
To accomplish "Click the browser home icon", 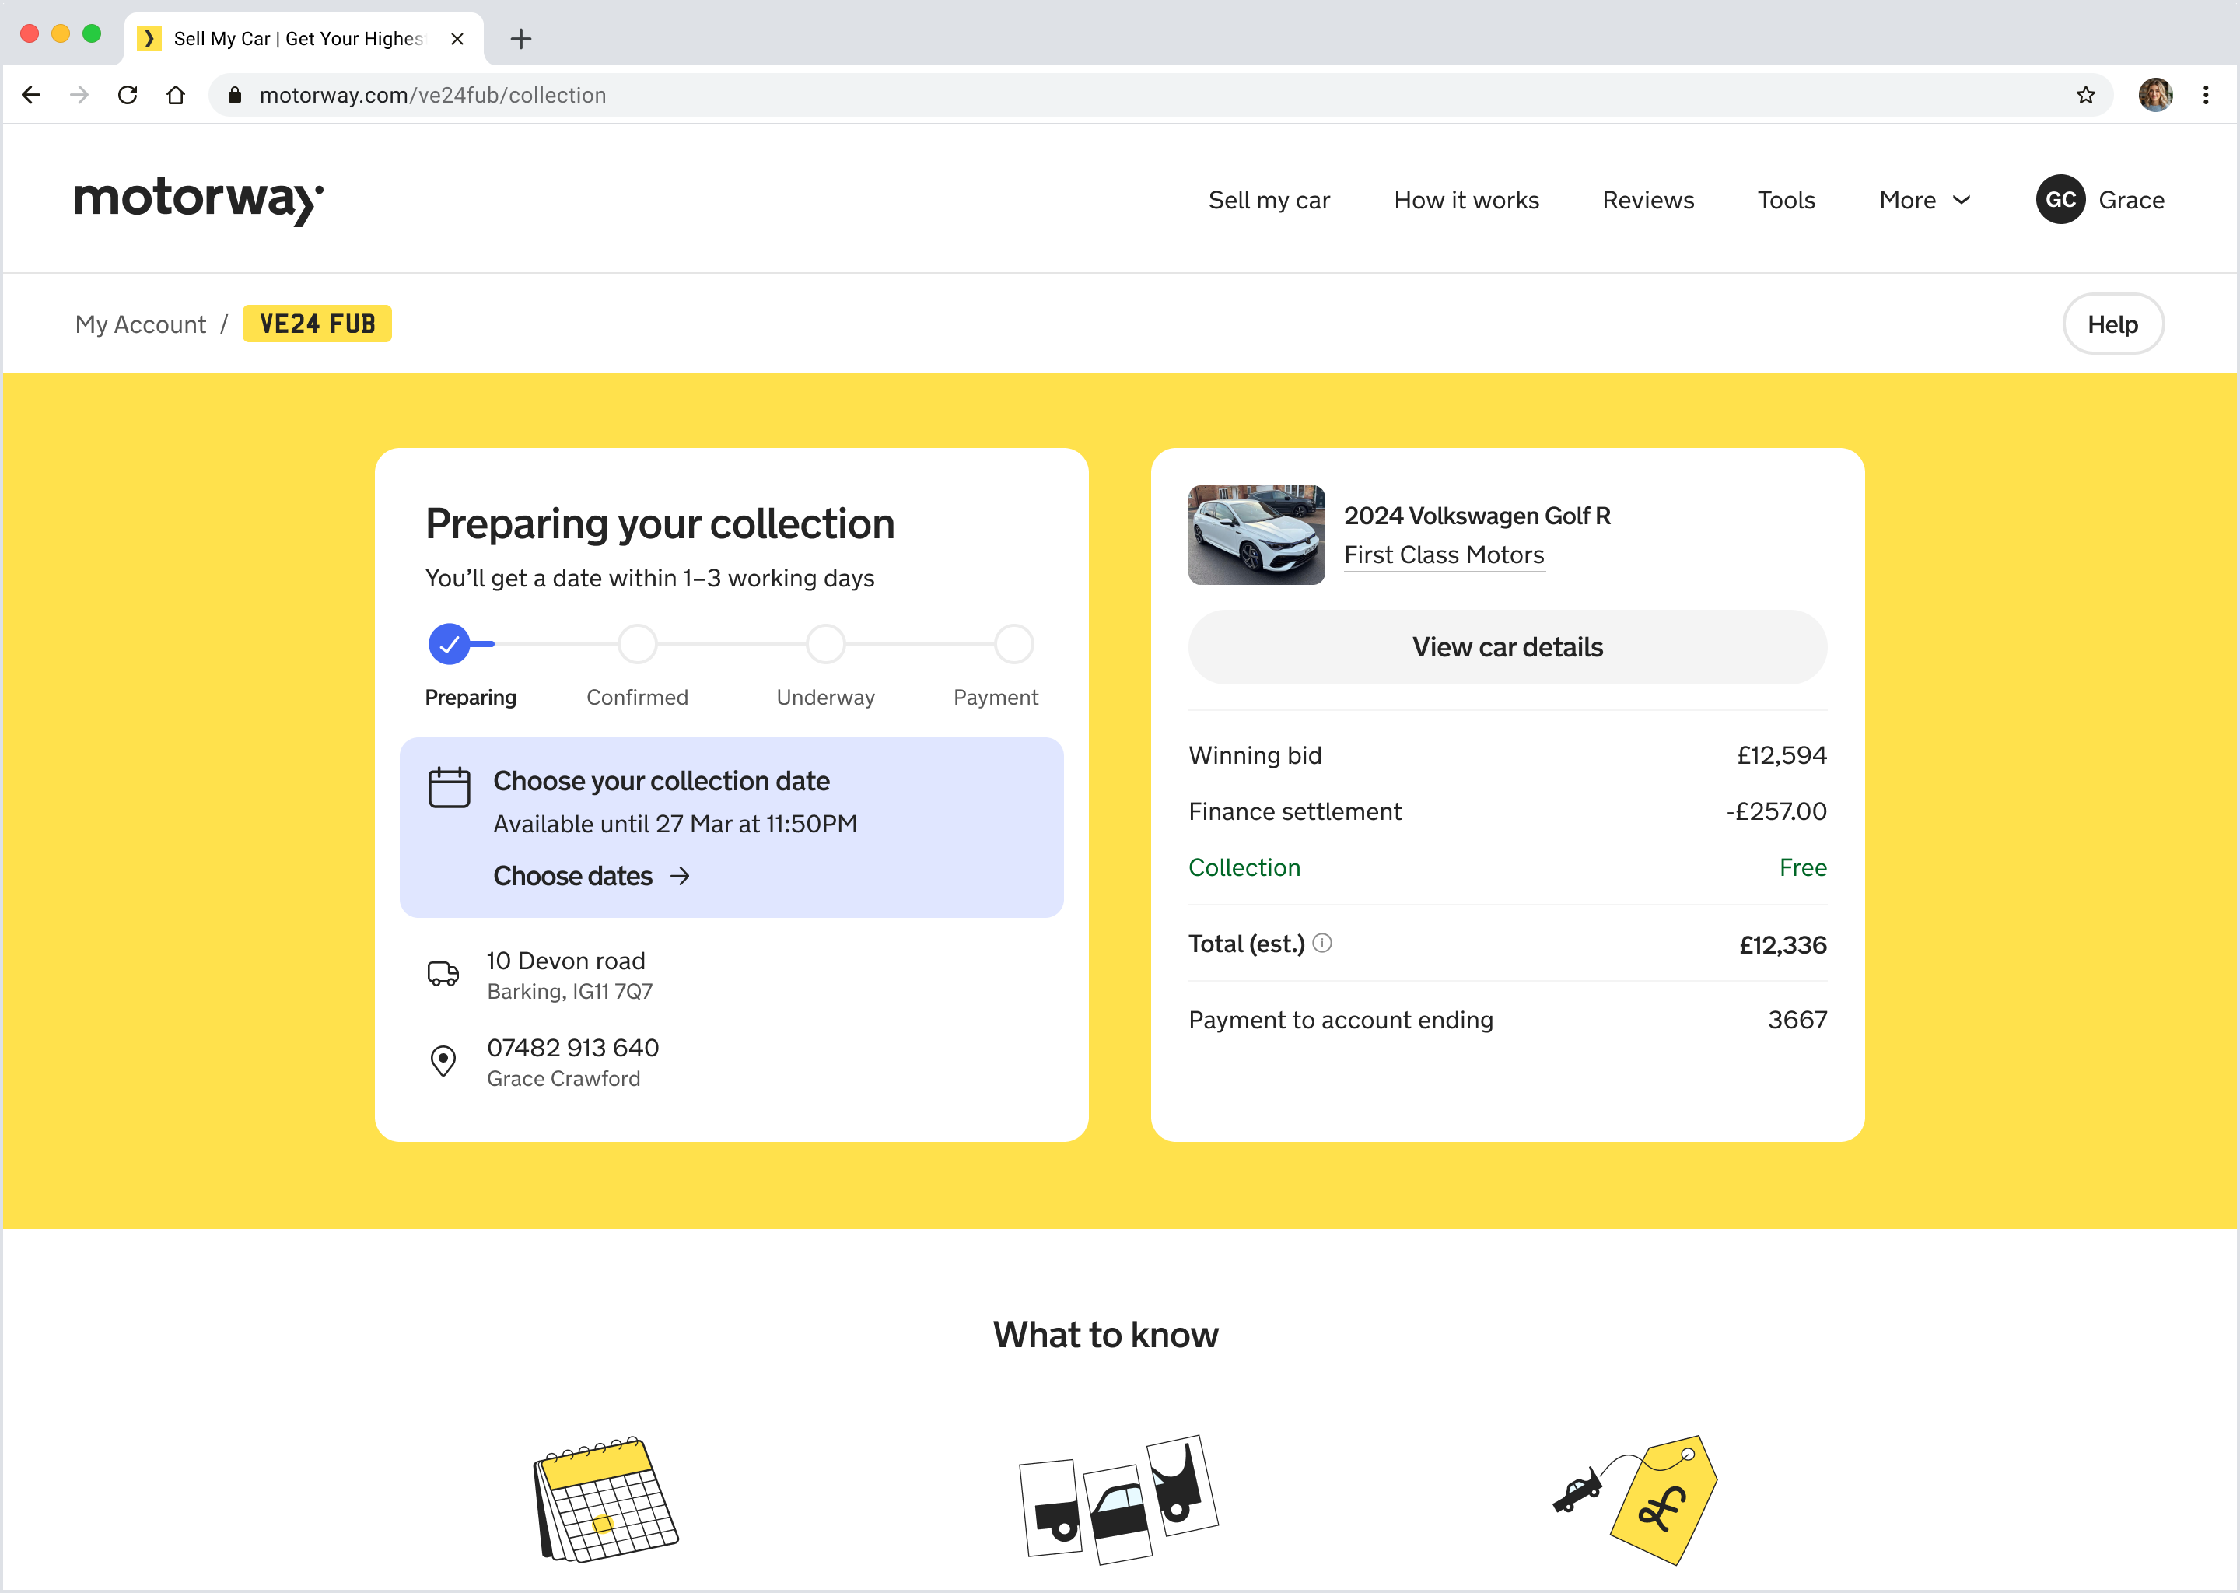I will click(x=176, y=95).
